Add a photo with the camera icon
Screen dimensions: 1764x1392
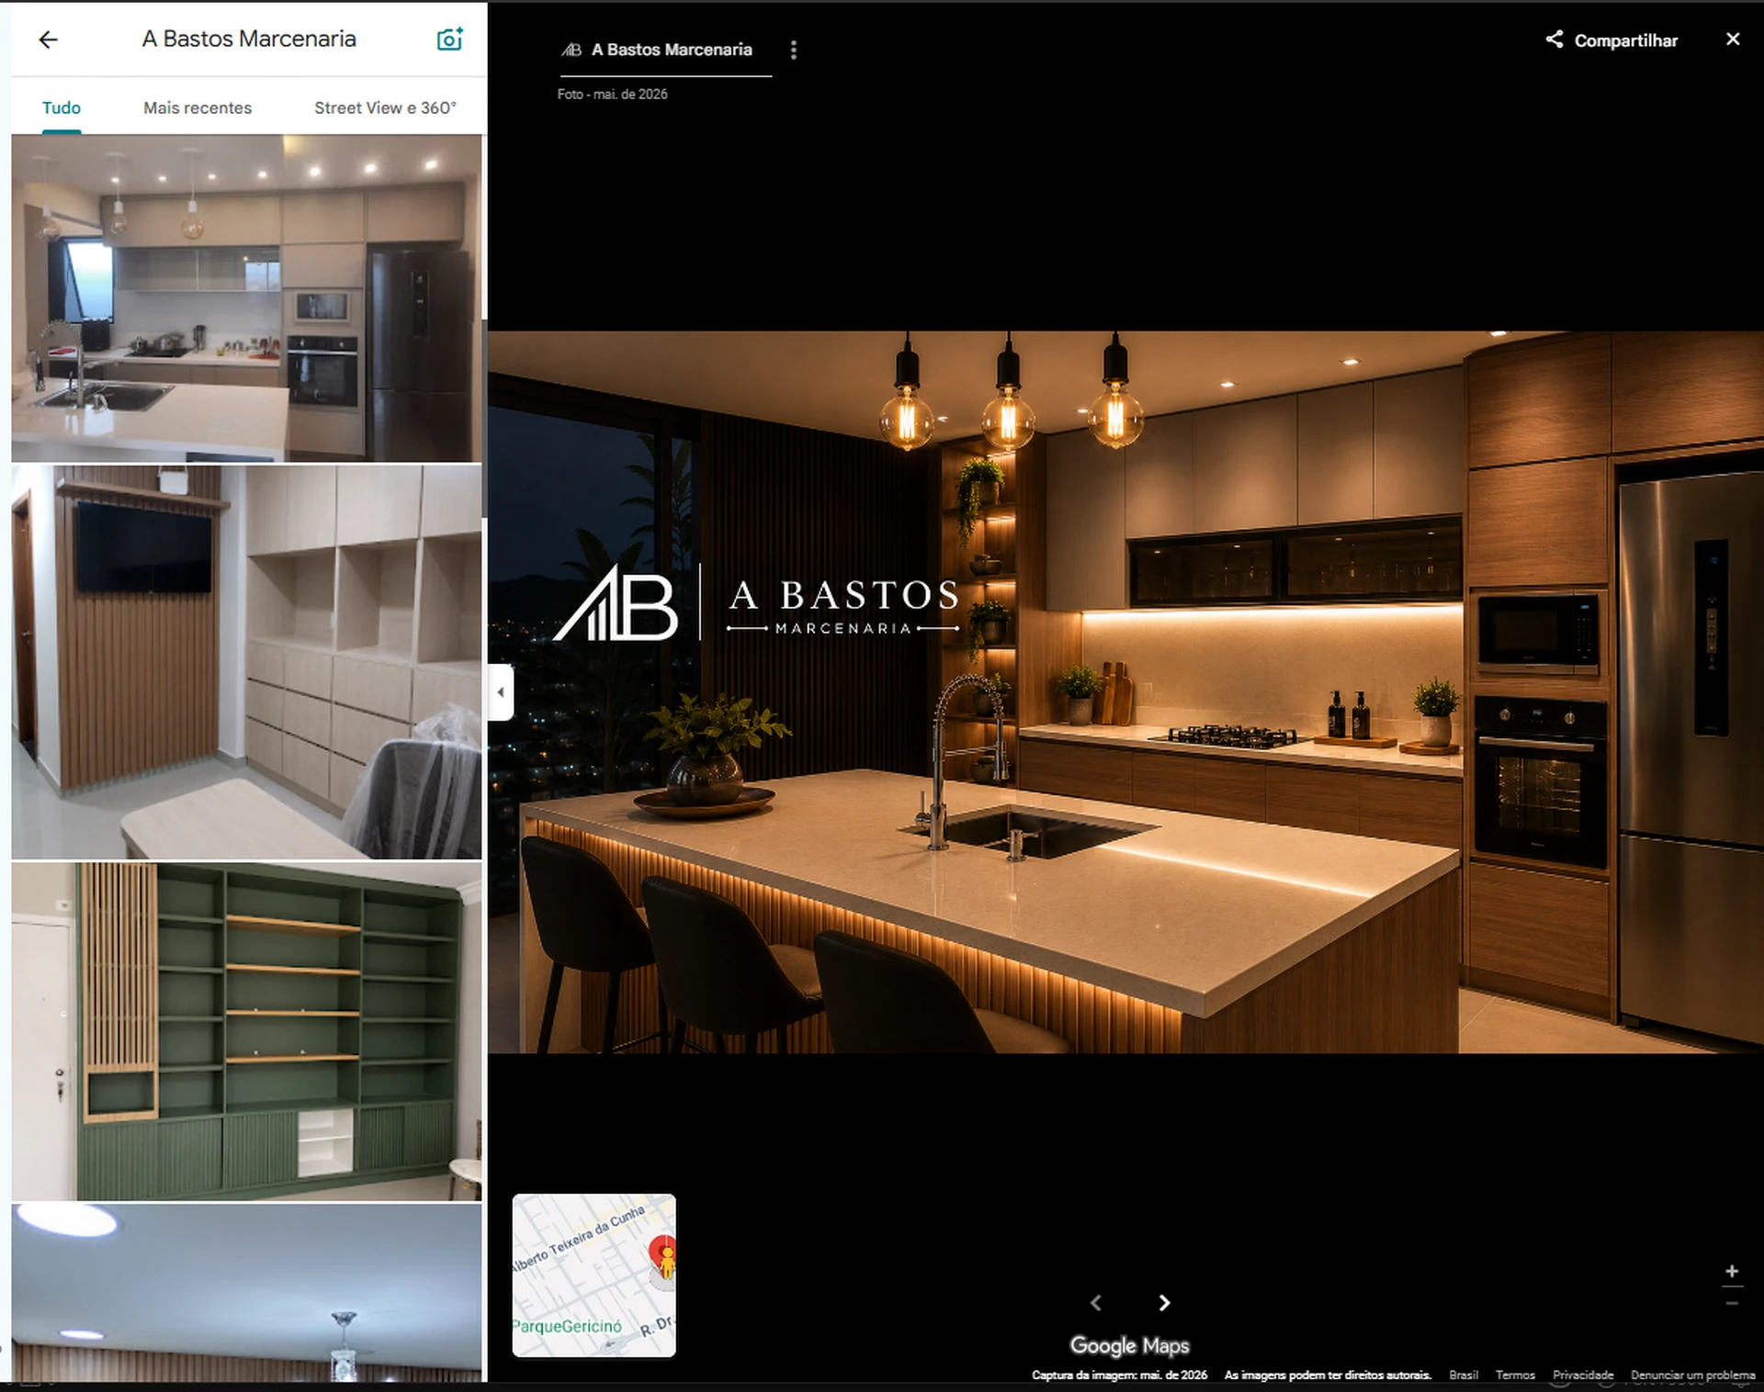point(449,39)
